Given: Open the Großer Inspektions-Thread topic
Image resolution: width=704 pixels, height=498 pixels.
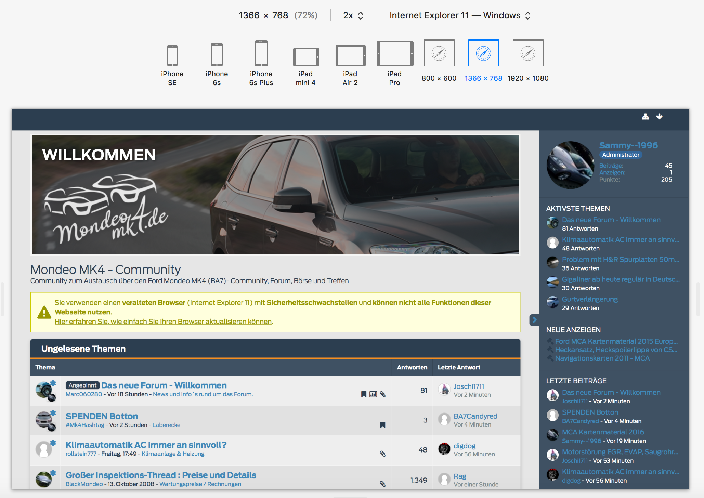Looking at the screenshot, I should pos(161,475).
